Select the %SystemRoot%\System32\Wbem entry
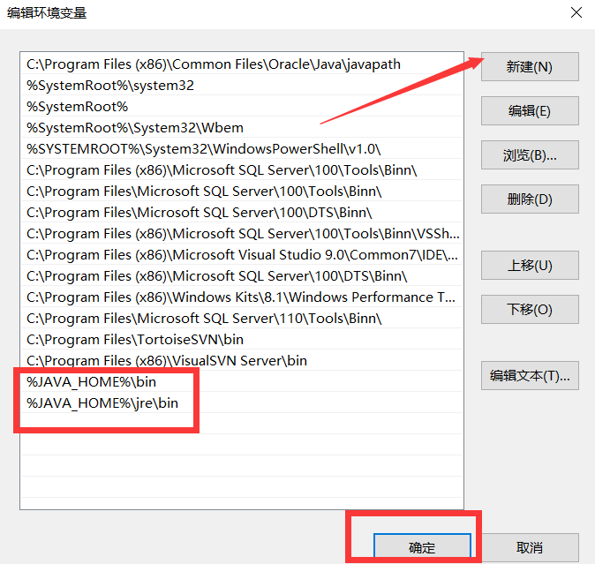 point(242,128)
